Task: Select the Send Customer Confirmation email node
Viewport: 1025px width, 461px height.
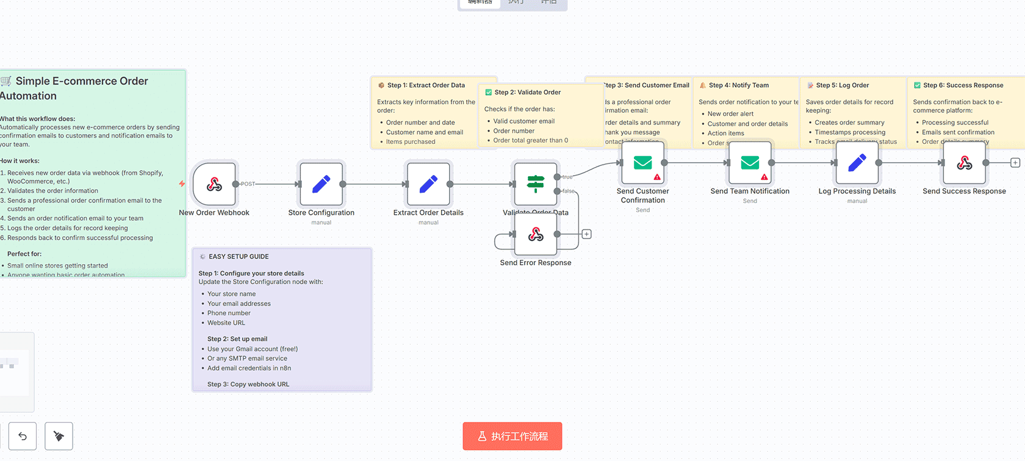Action: 642,163
